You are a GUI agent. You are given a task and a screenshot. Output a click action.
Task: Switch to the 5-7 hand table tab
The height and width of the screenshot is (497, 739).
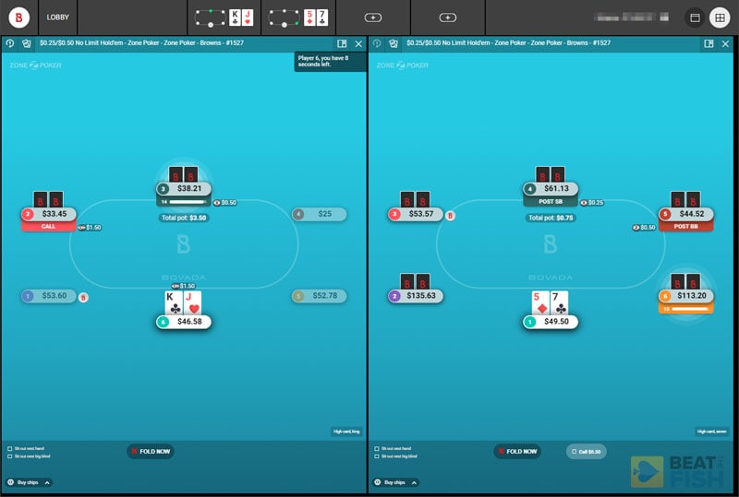(x=298, y=18)
